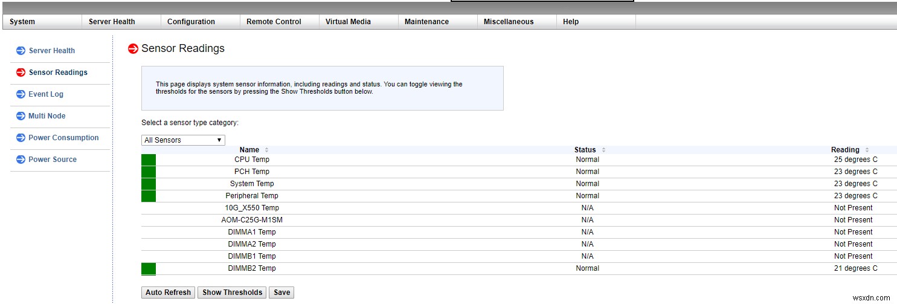Click the green status indicator for CPU Temp
897x304 pixels.
coord(149,160)
